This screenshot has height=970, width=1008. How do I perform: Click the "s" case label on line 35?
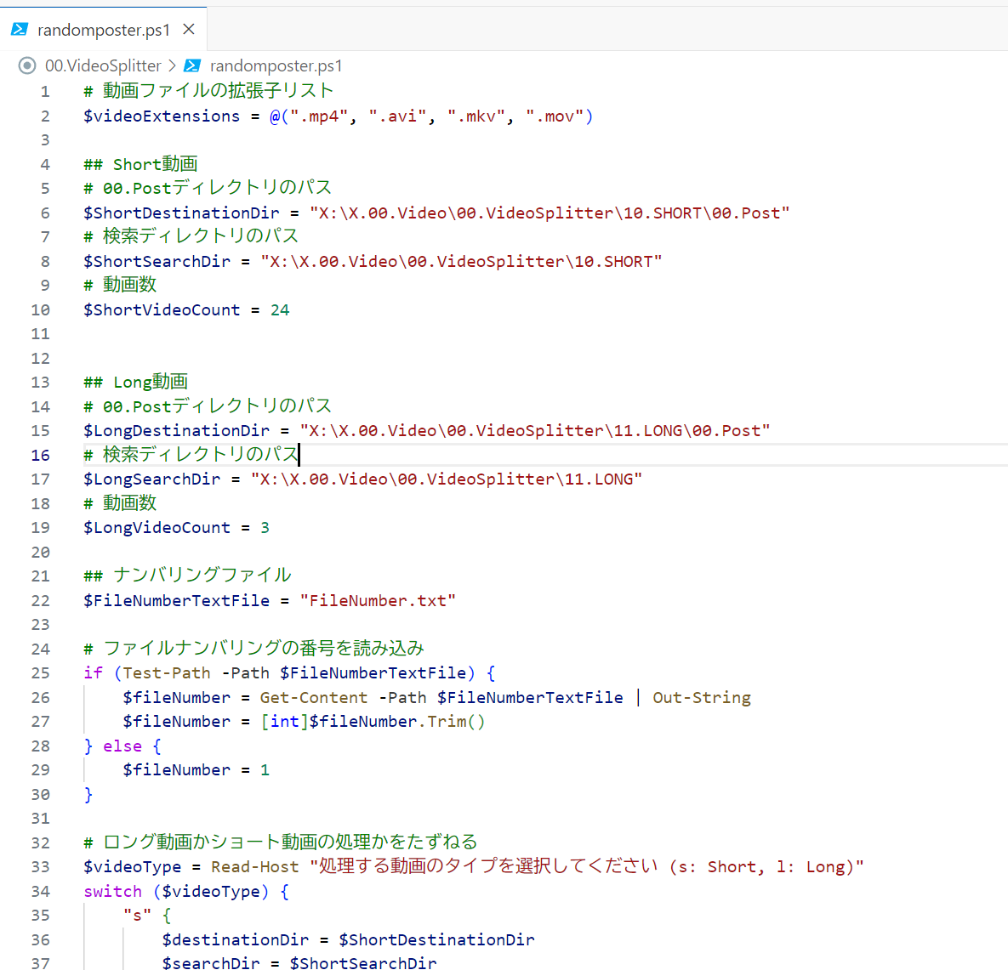137,916
